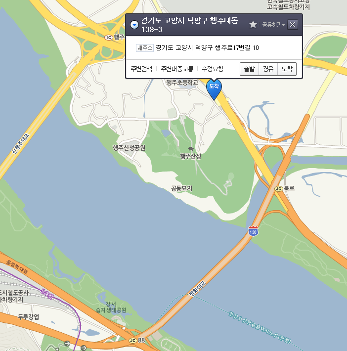Click the 행주산성공원 park label

pyautogui.click(x=129, y=148)
